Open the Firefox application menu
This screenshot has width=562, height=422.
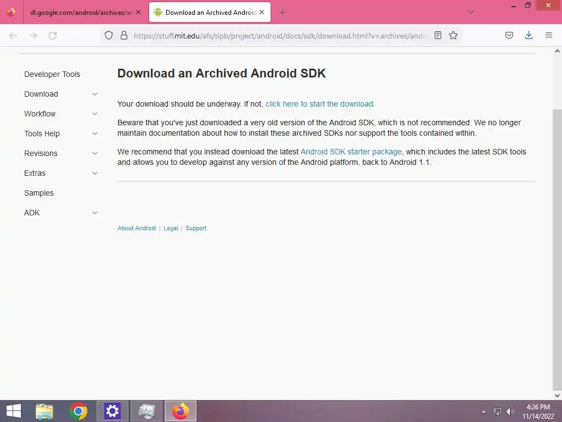[549, 35]
